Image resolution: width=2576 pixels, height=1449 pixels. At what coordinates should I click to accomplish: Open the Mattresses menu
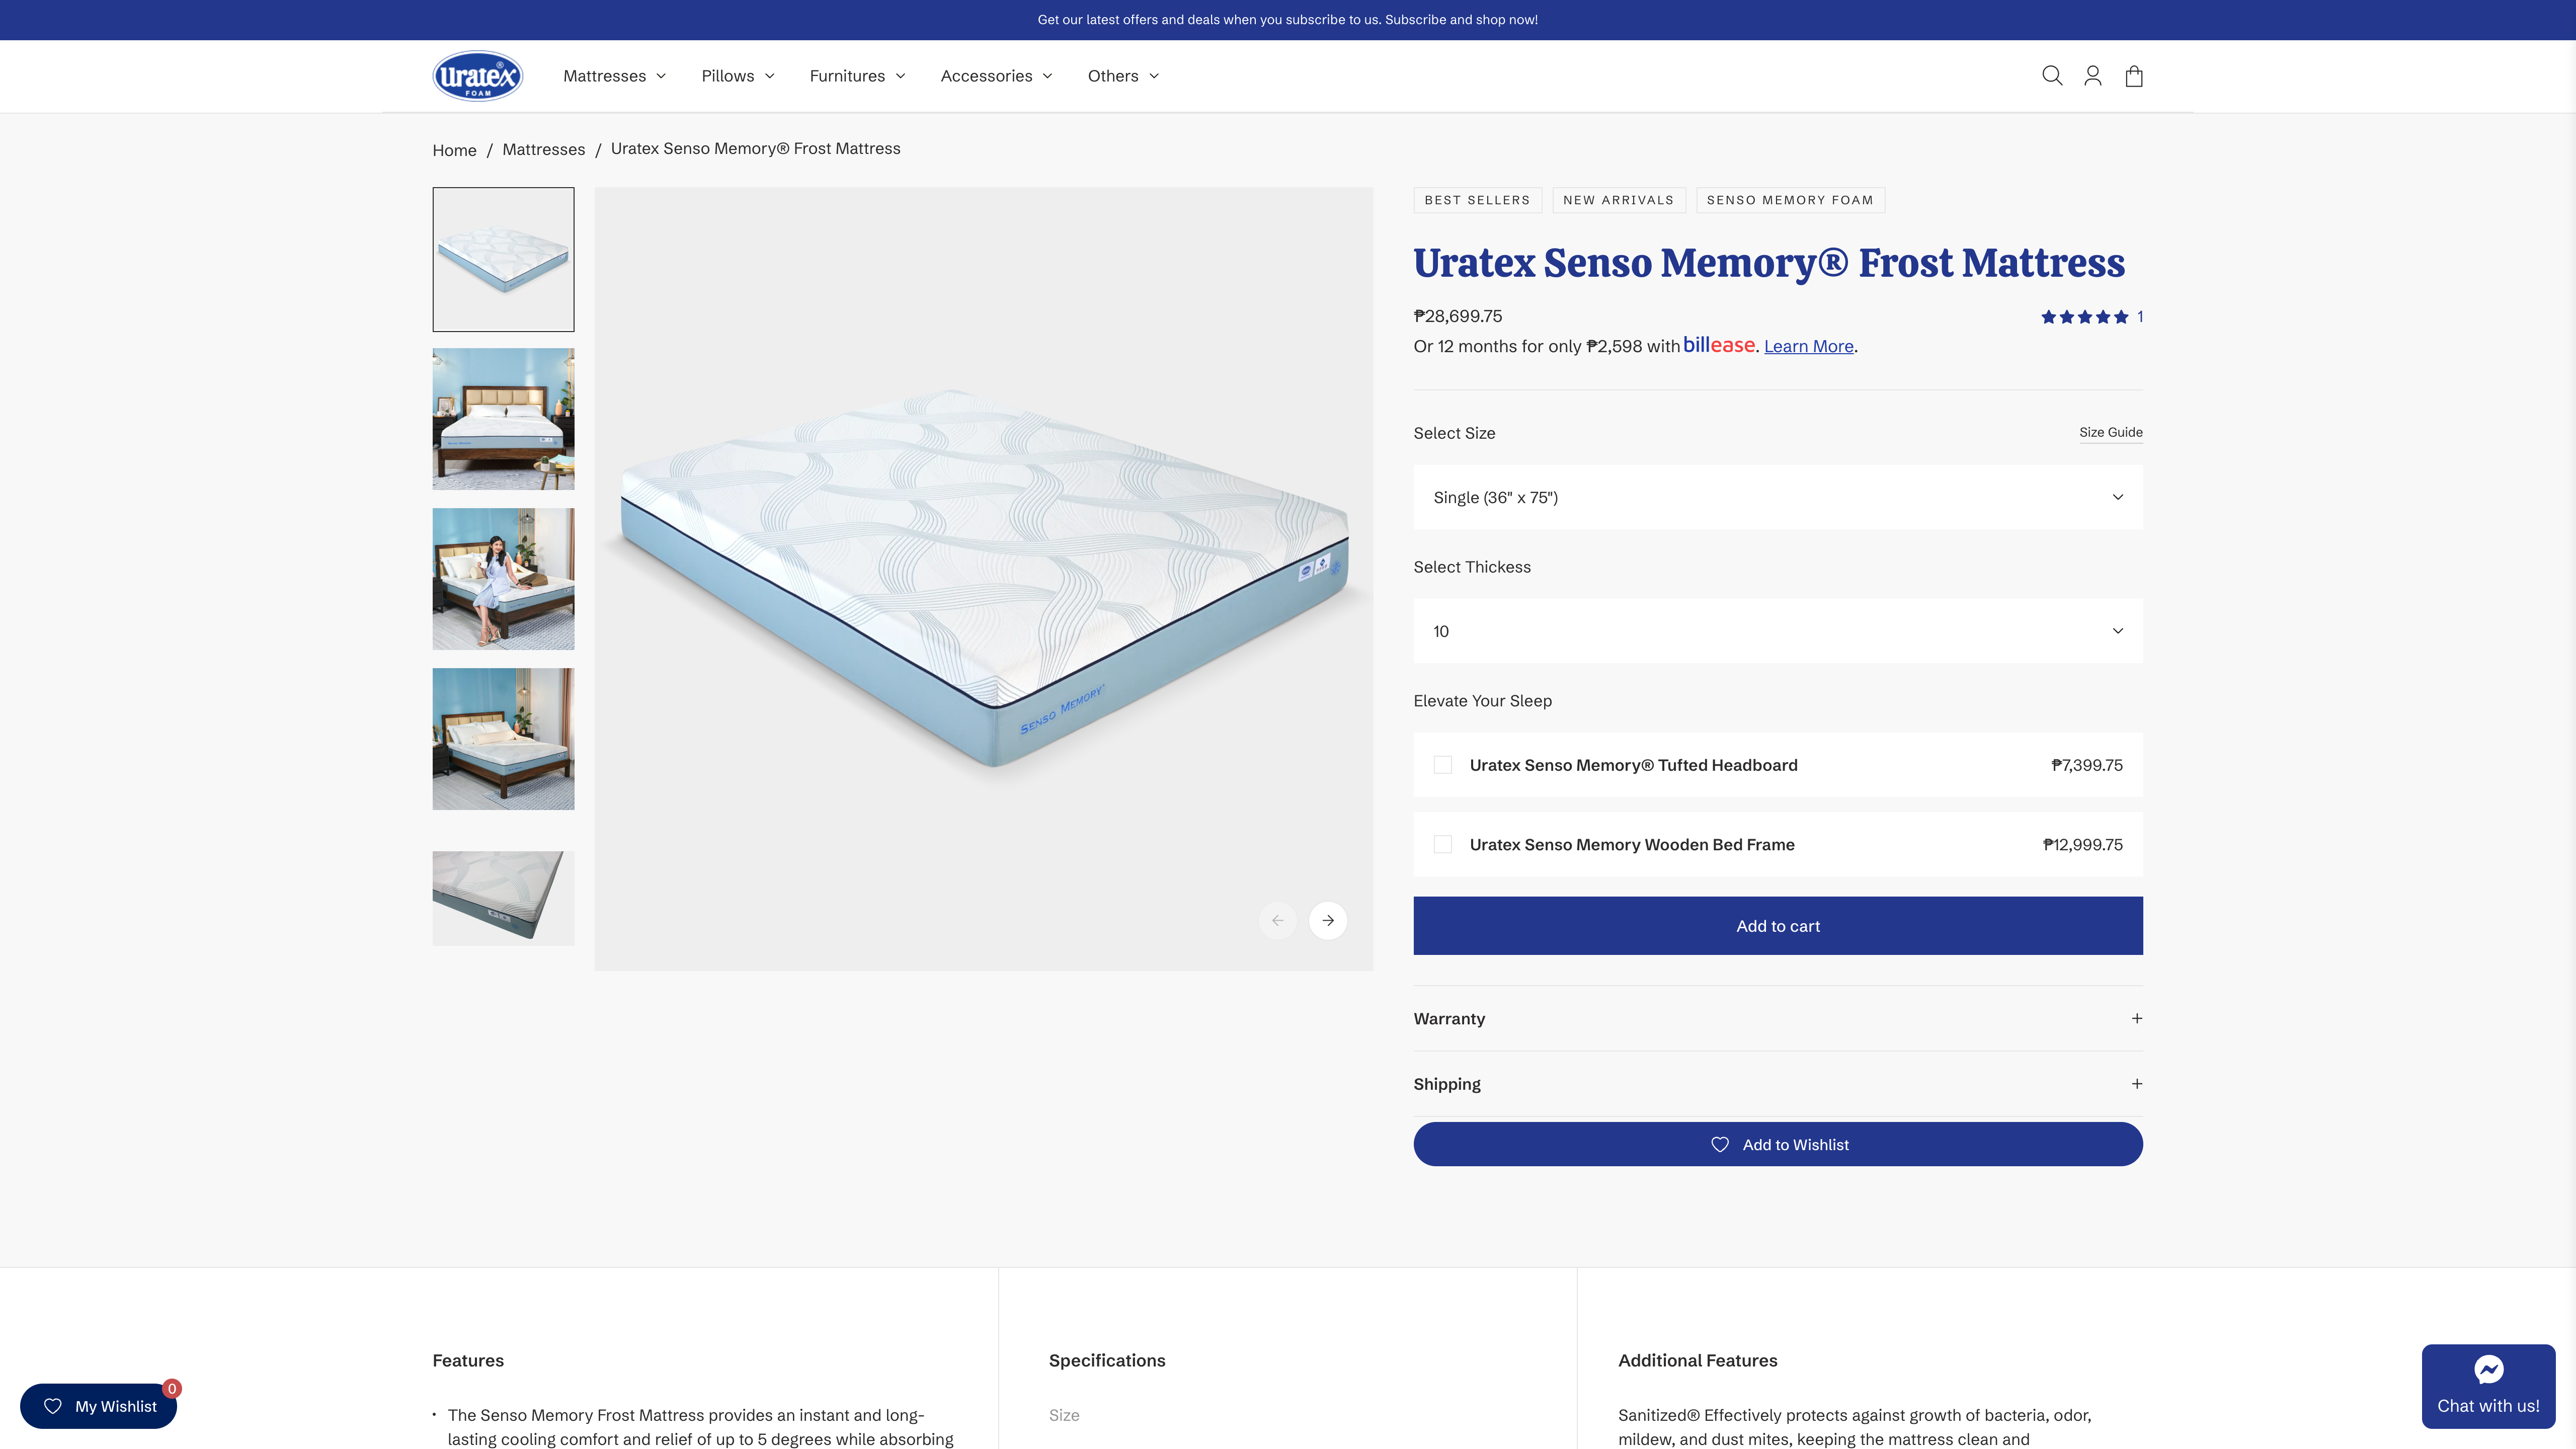(x=614, y=76)
